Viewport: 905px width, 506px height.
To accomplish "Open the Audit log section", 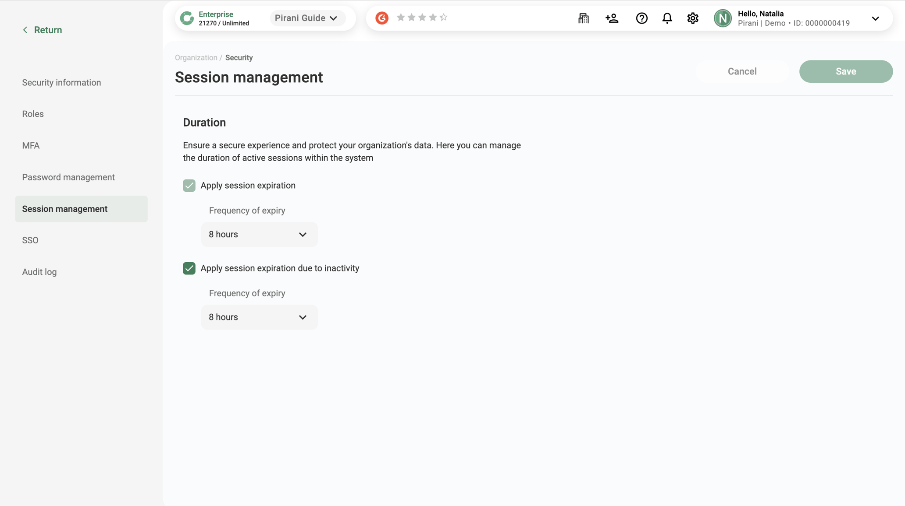I will click(39, 272).
